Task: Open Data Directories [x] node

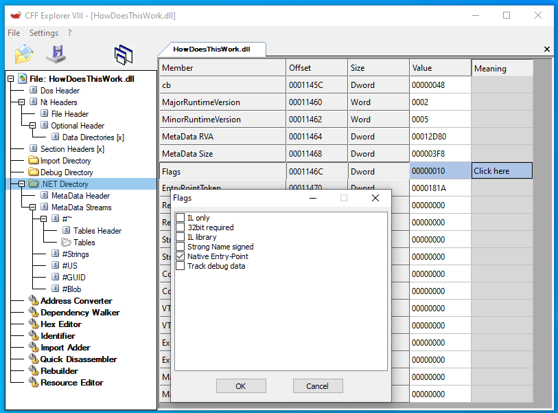Action: point(93,137)
